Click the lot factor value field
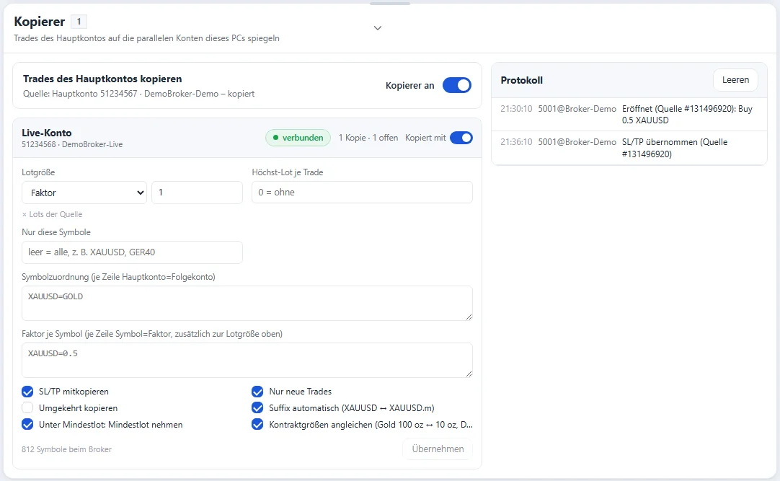 click(197, 193)
